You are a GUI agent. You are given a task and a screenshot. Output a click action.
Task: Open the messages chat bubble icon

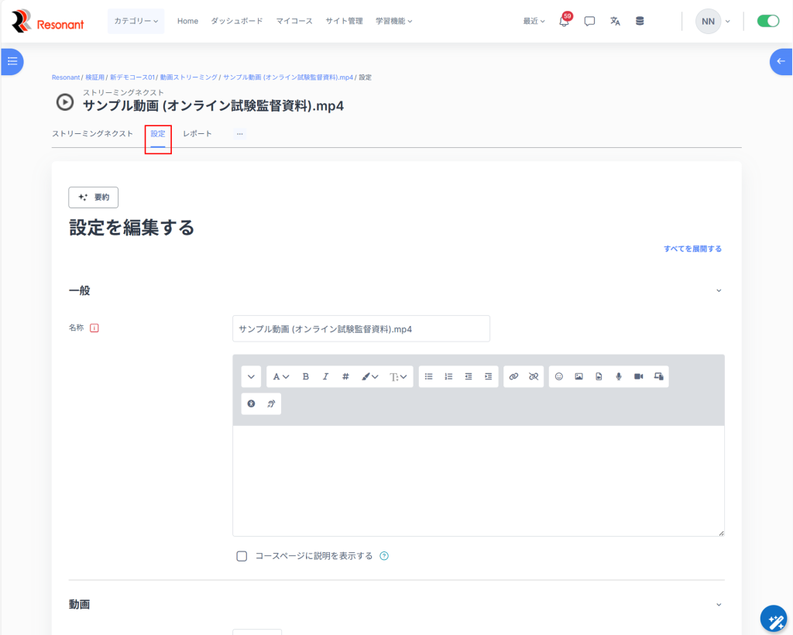(589, 22)
